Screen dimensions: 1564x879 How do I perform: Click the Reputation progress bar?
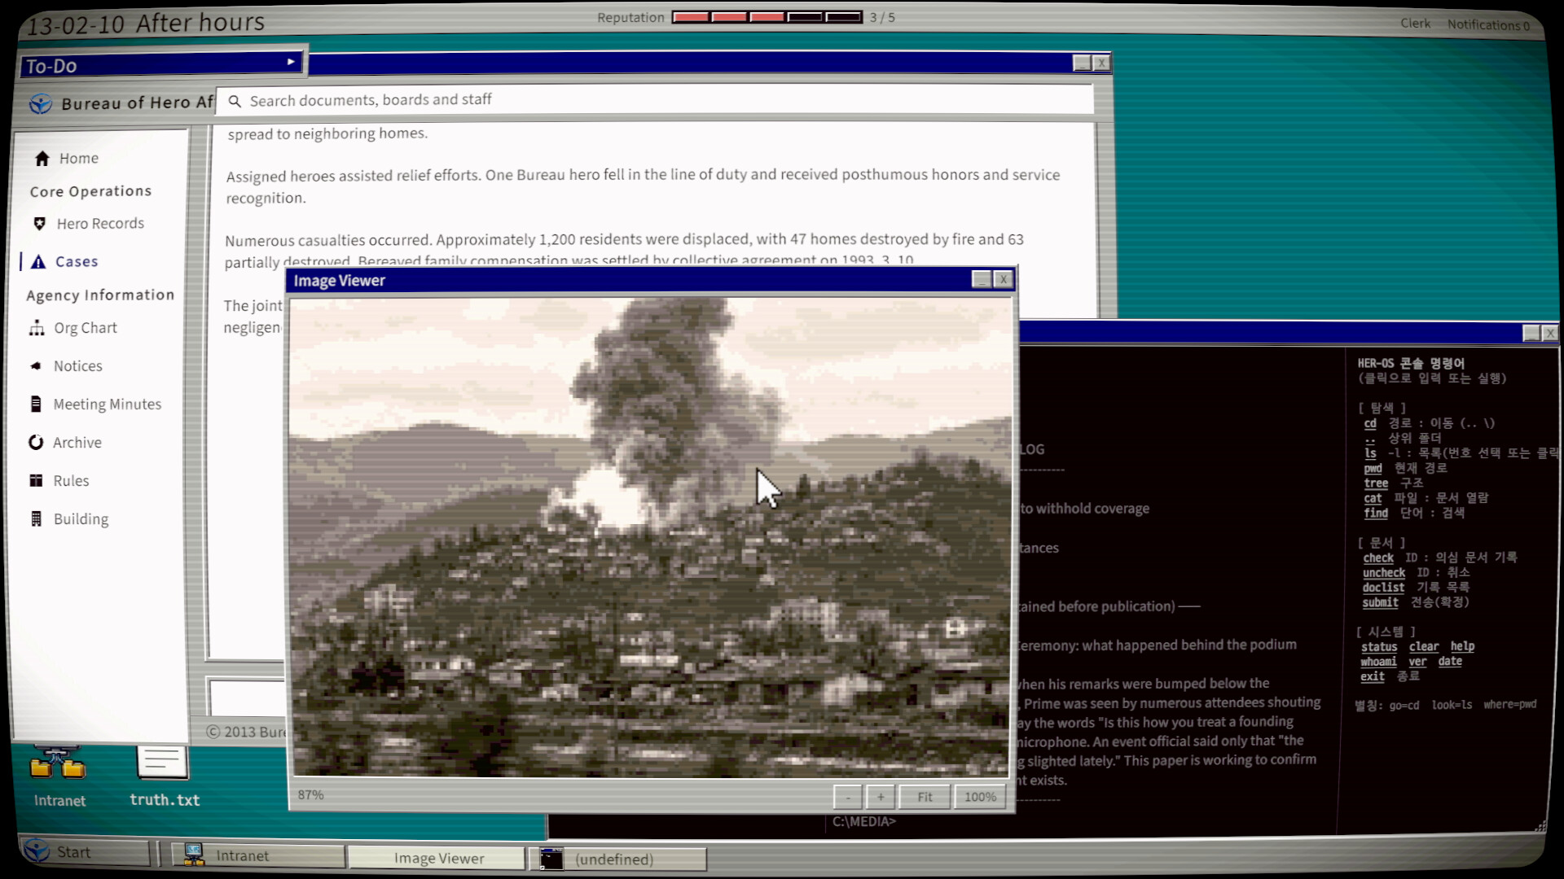pos(767,17)
